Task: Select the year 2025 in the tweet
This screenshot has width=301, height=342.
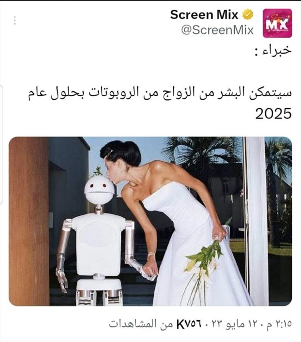Action: point(274,114)
